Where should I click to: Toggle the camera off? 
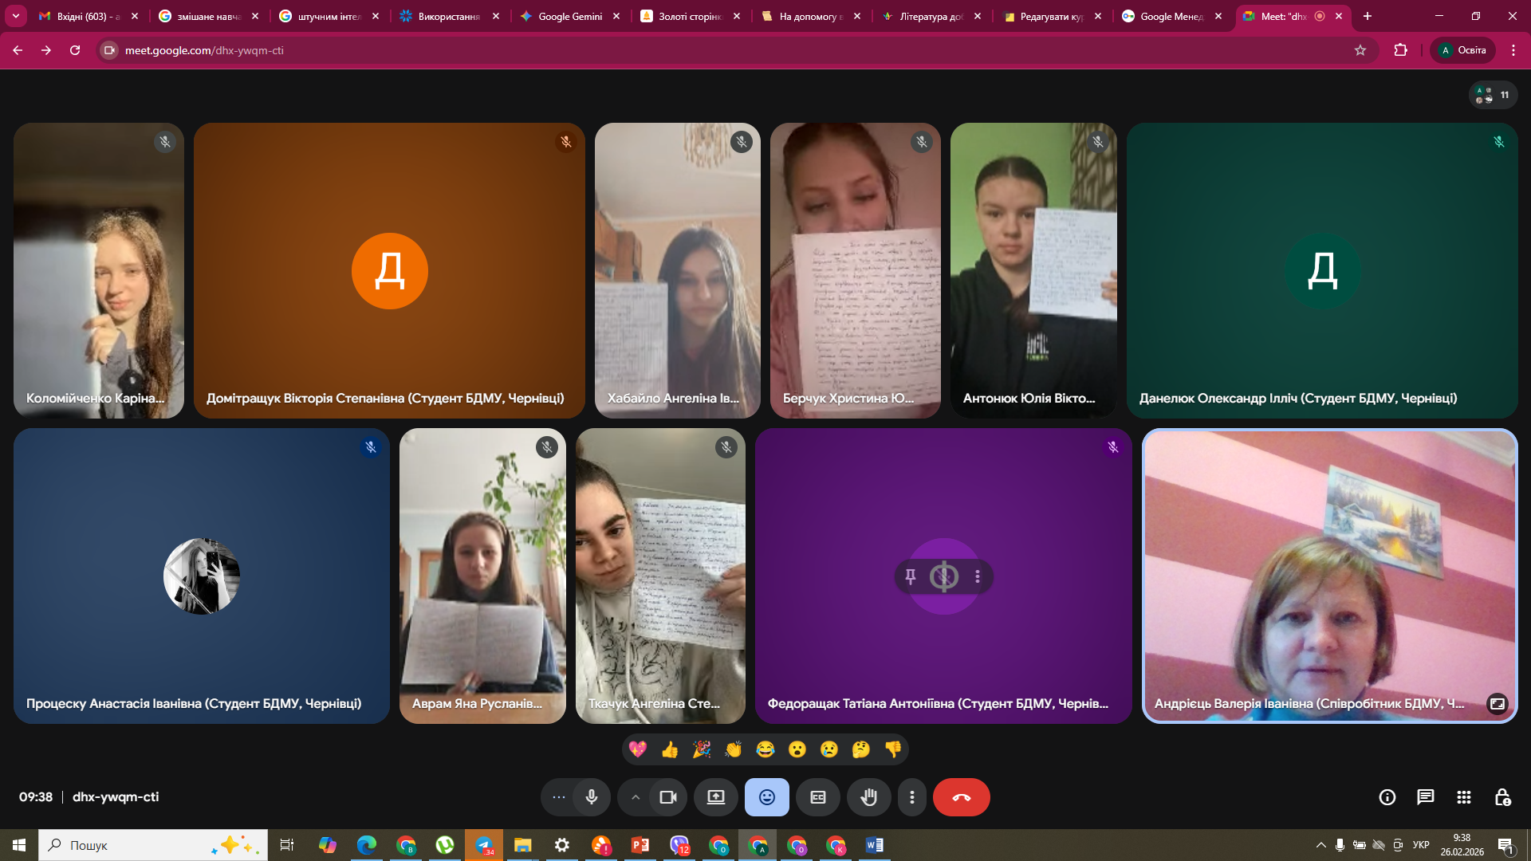[667, 797]
